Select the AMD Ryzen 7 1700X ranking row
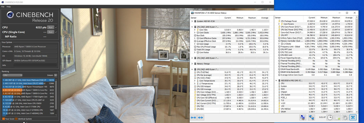364x123 pixels. click(28, 97)
